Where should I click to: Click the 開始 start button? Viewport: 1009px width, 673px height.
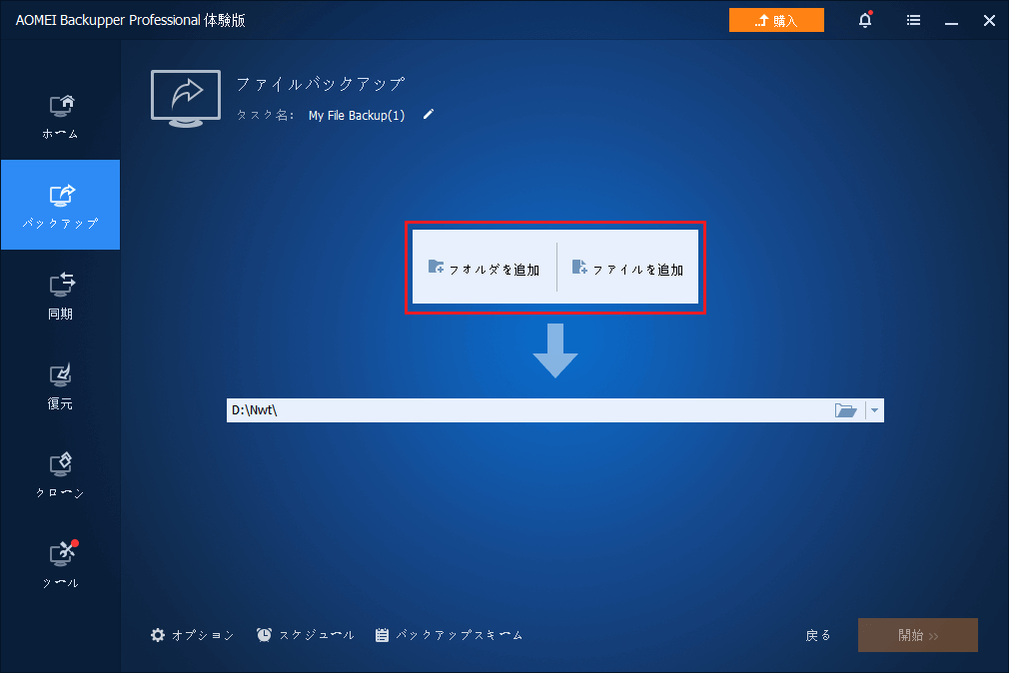pos(918,635)
